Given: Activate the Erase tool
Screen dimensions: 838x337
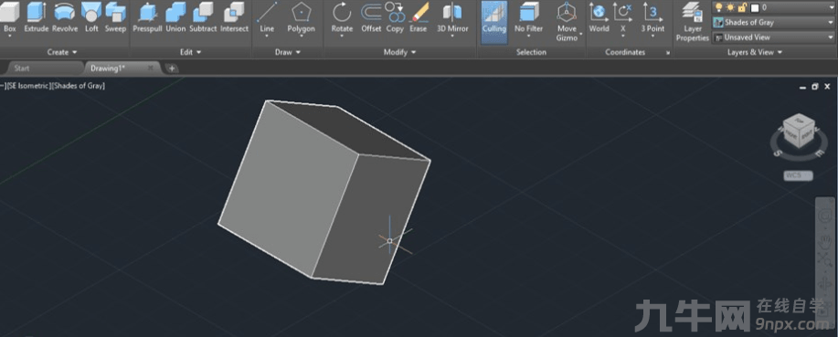Looking at the screenshot, I should (x=419, y=17).
